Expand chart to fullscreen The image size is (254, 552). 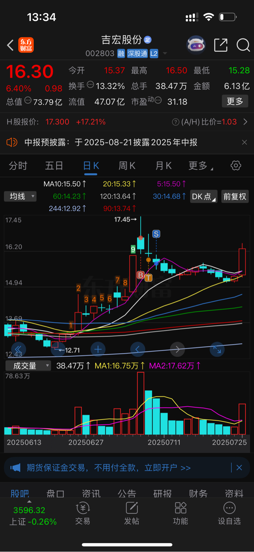(217, 349)
